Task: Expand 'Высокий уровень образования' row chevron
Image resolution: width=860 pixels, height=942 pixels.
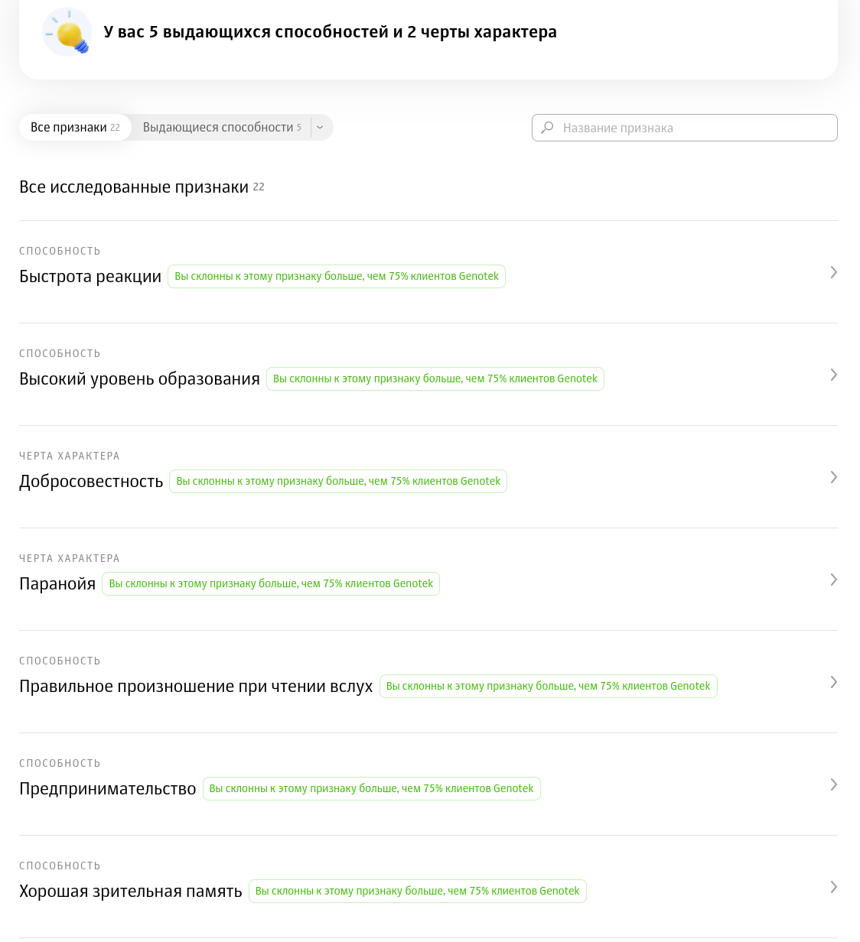Action: pyautogui.click(x=833, y=375)
